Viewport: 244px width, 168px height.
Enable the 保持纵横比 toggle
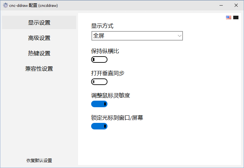(x=99, y=59)
